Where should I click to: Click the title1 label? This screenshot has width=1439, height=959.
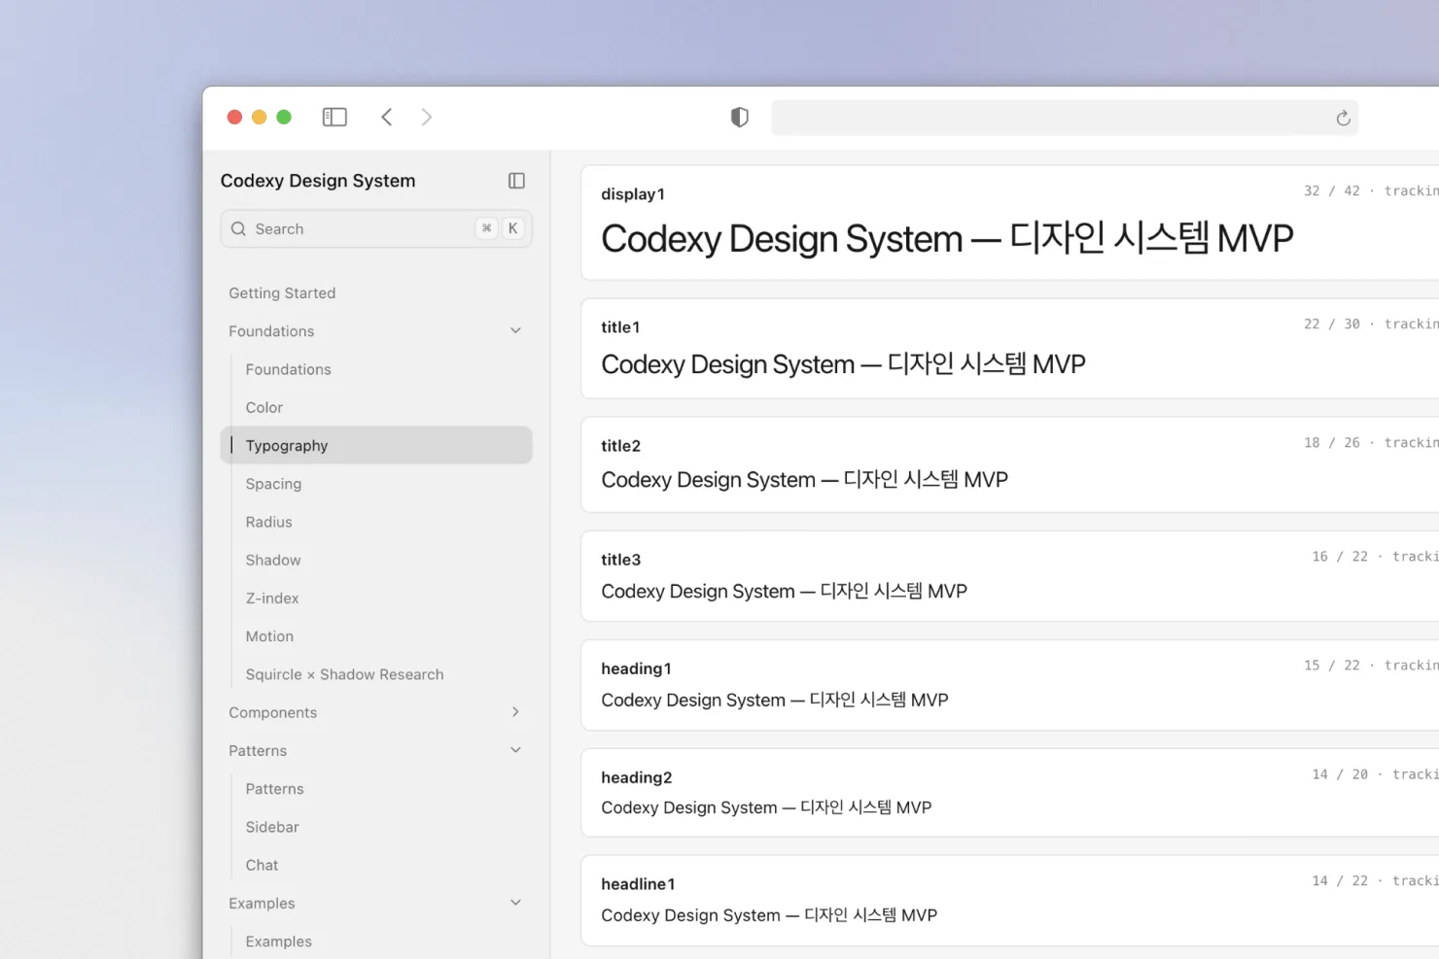pos(620,327)
